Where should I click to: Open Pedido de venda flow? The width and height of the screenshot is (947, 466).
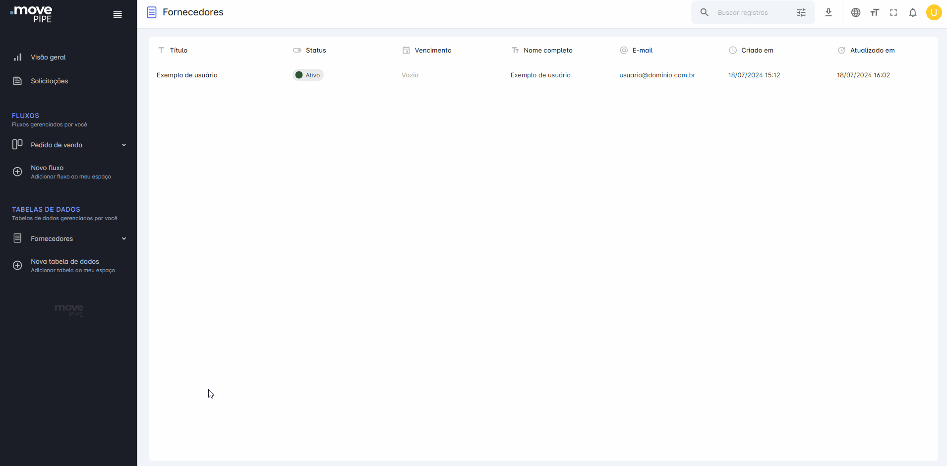57,145
